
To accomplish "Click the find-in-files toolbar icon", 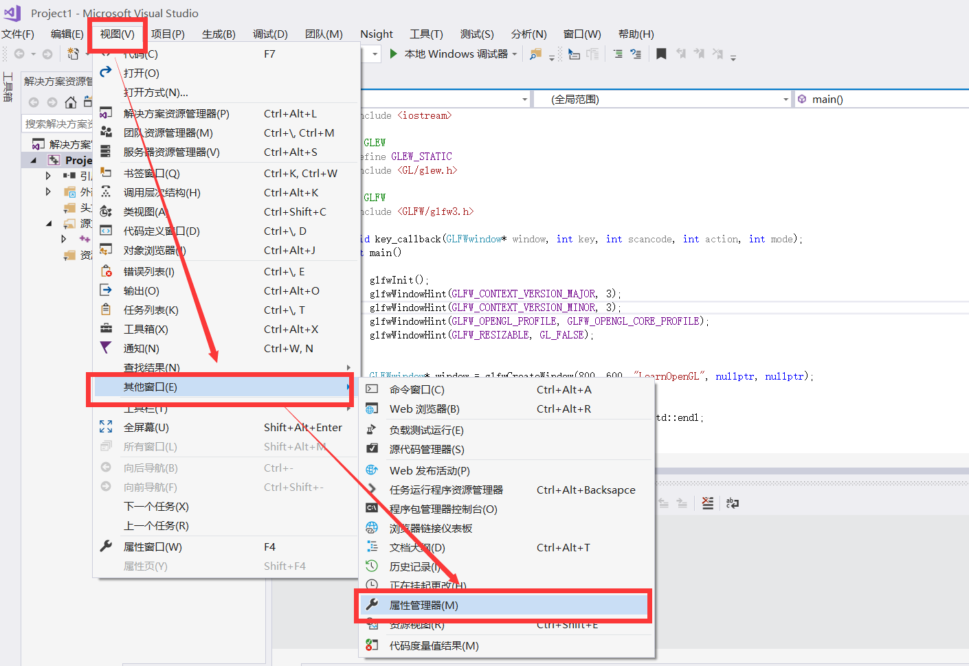I will [536, 54].
